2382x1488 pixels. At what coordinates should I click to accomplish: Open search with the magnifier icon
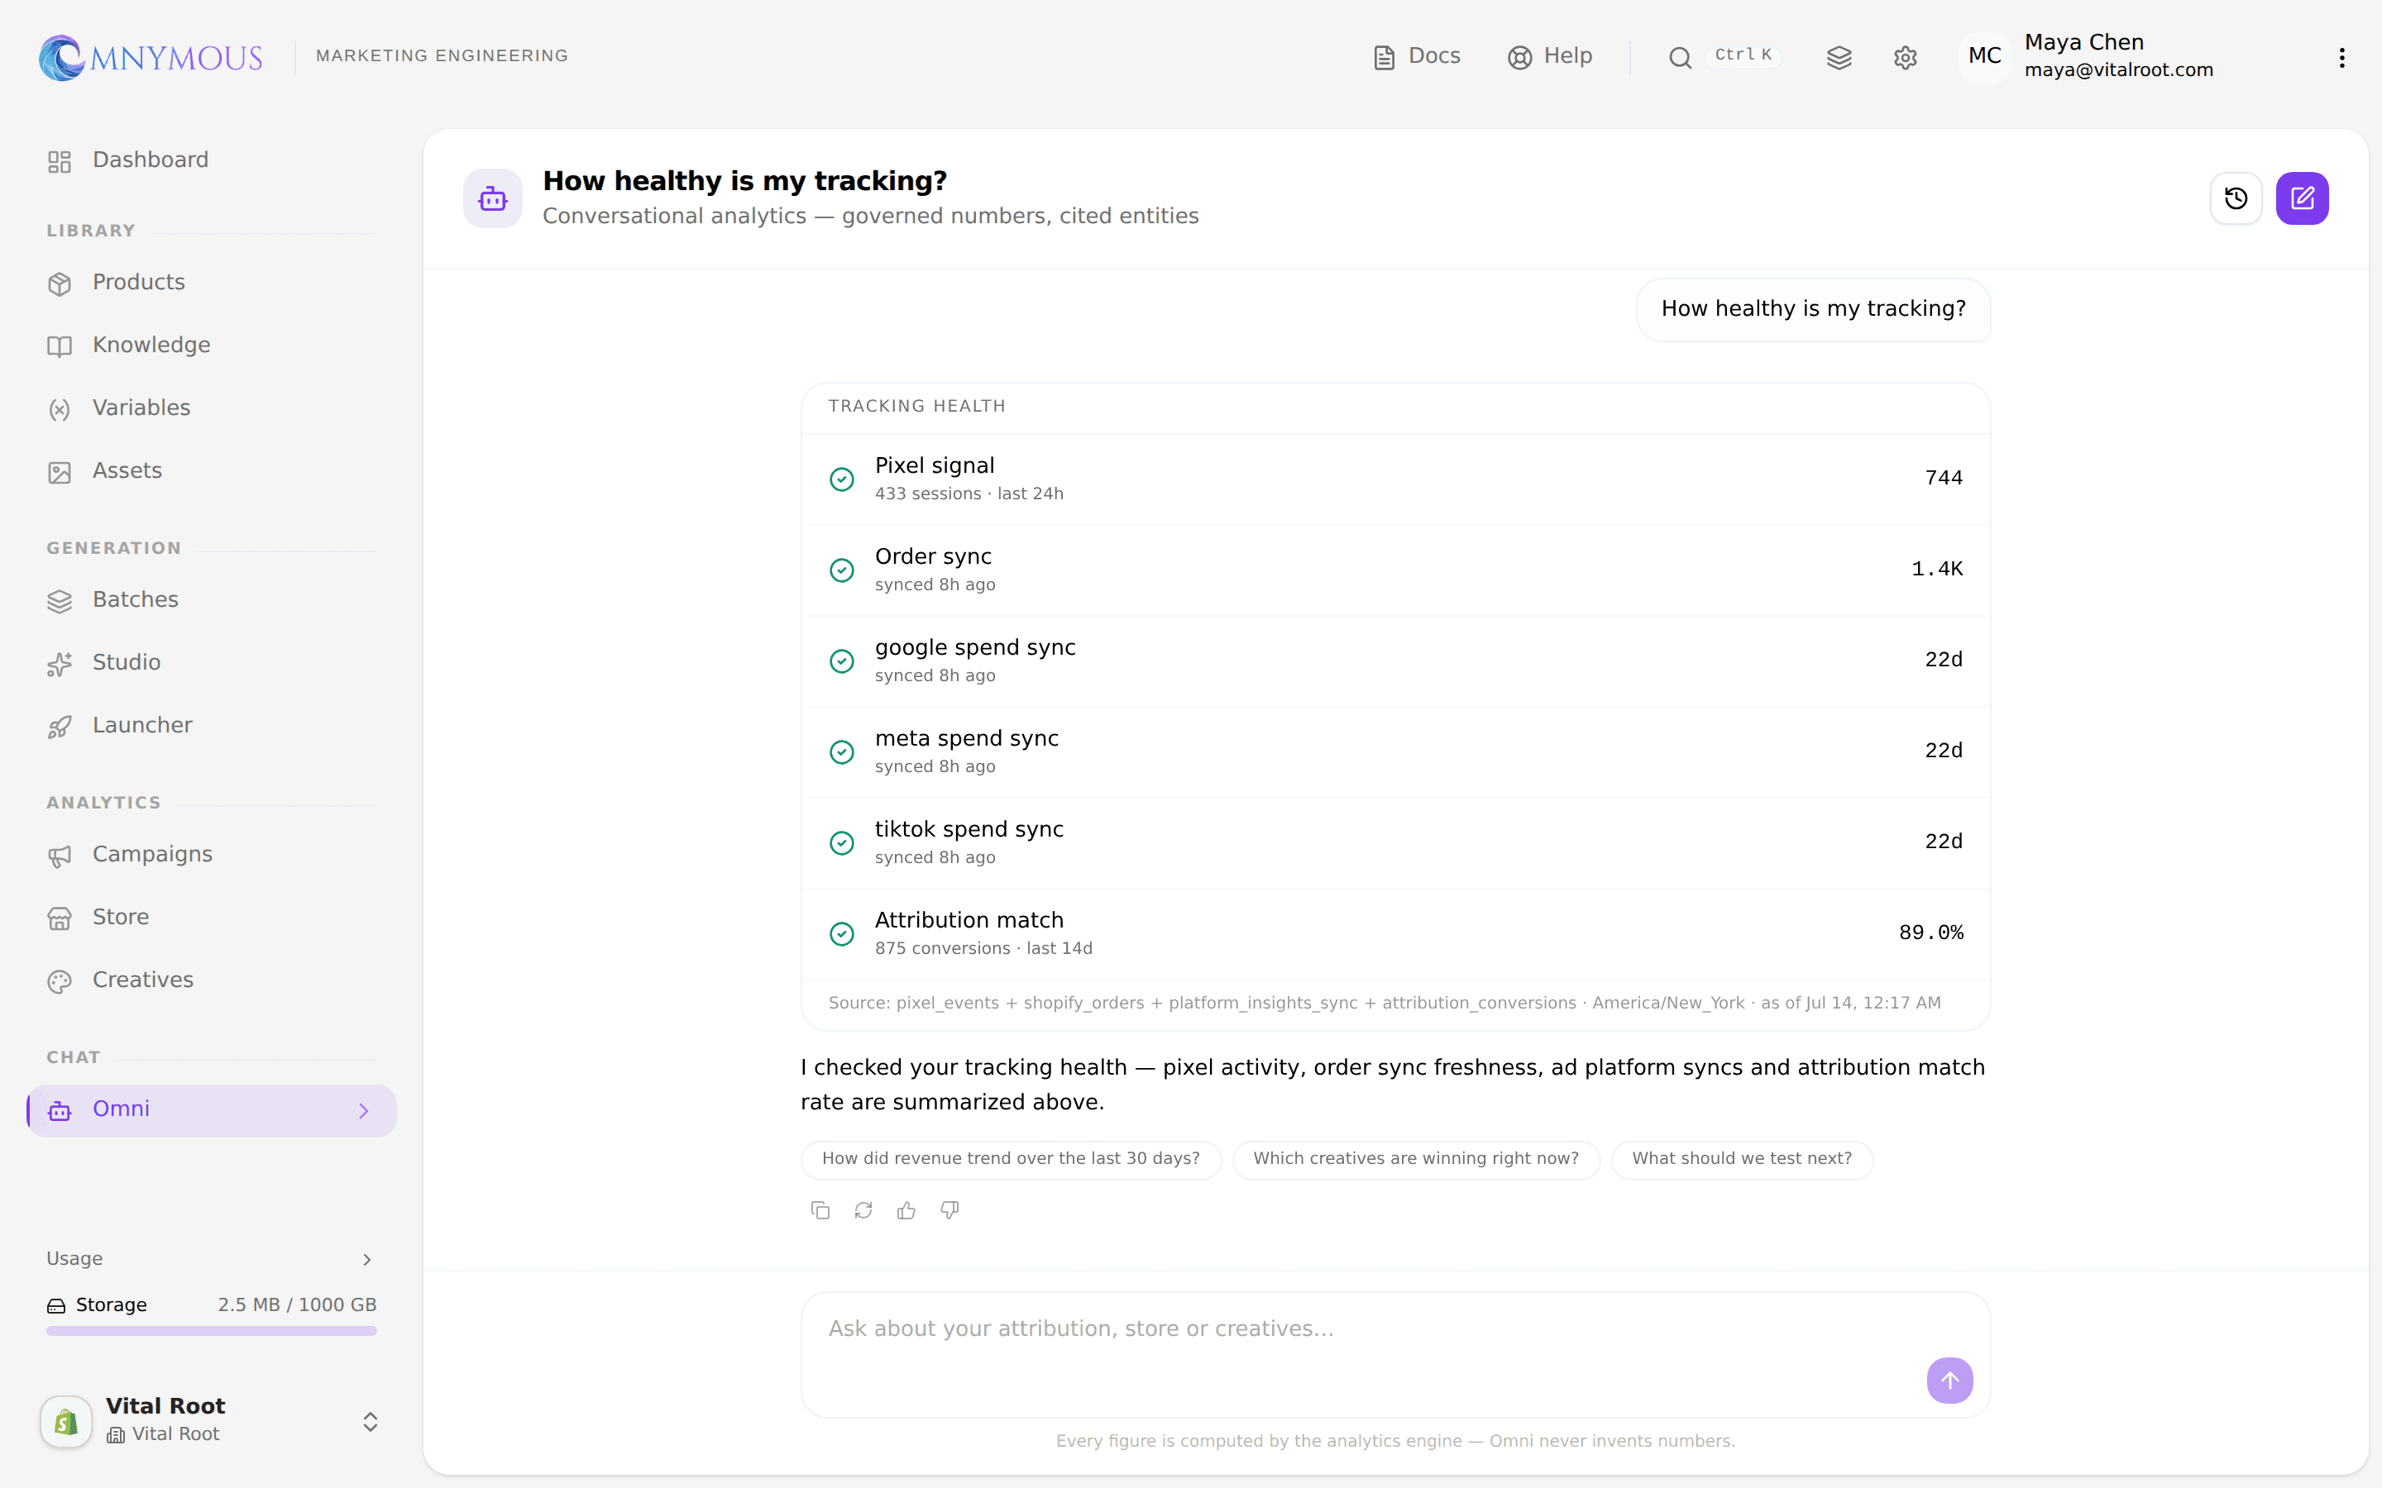(1680, 58)
